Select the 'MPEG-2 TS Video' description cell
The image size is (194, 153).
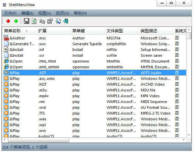tap(155, 113)
